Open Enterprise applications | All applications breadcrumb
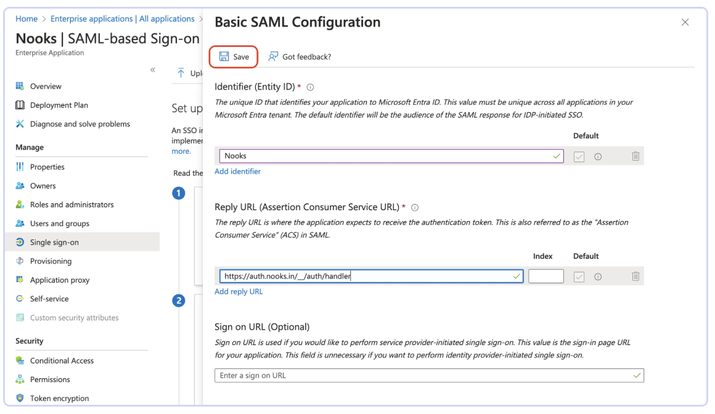715x414 pixels. (122, 18)
